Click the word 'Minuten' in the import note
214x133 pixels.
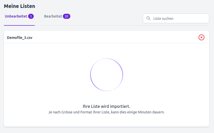pyautogui.click(x=145, y=112)
